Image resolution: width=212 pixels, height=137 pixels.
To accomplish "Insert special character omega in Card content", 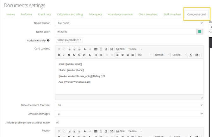I will pyautogui.click(x=106, y=49).
